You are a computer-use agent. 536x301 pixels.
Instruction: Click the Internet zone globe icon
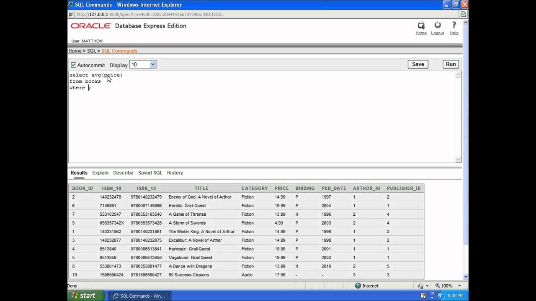[358, 286]
